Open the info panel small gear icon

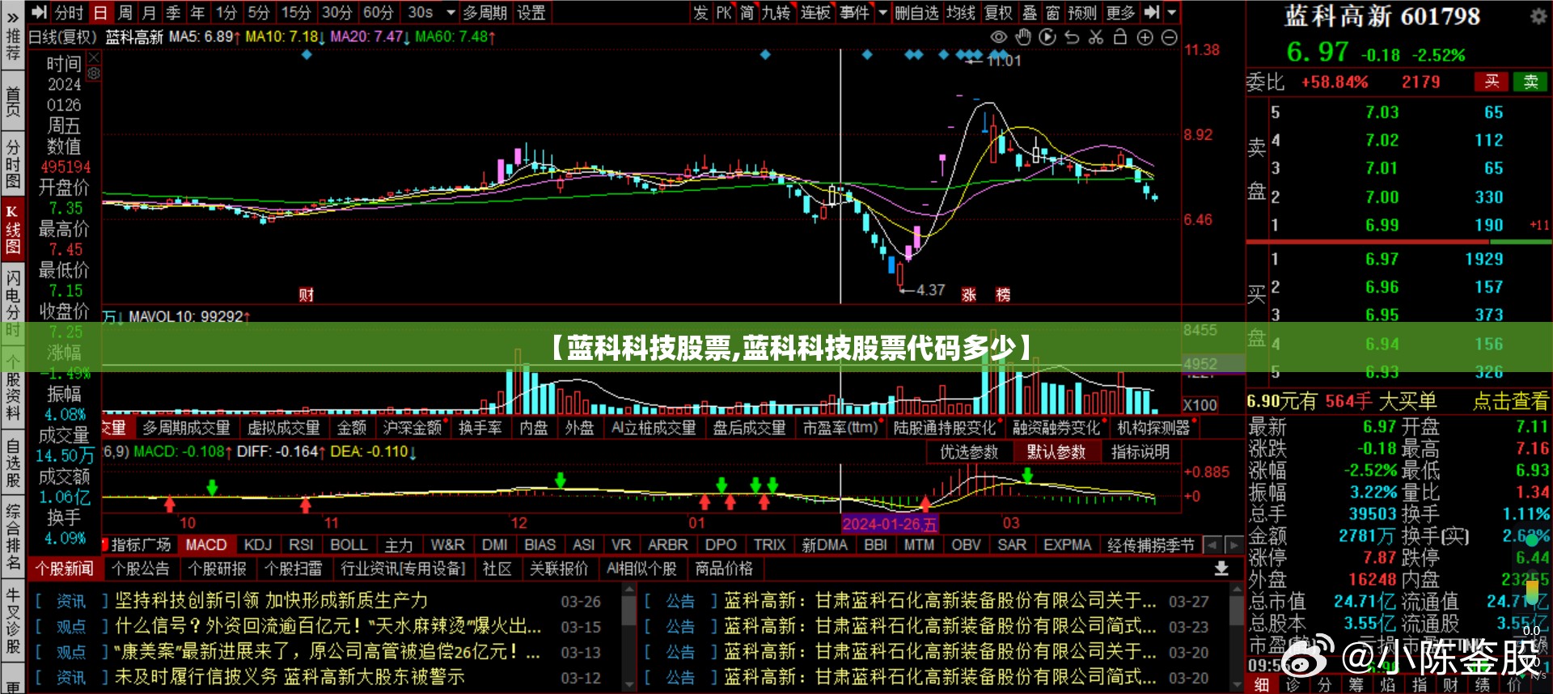[x=94, y=74]
